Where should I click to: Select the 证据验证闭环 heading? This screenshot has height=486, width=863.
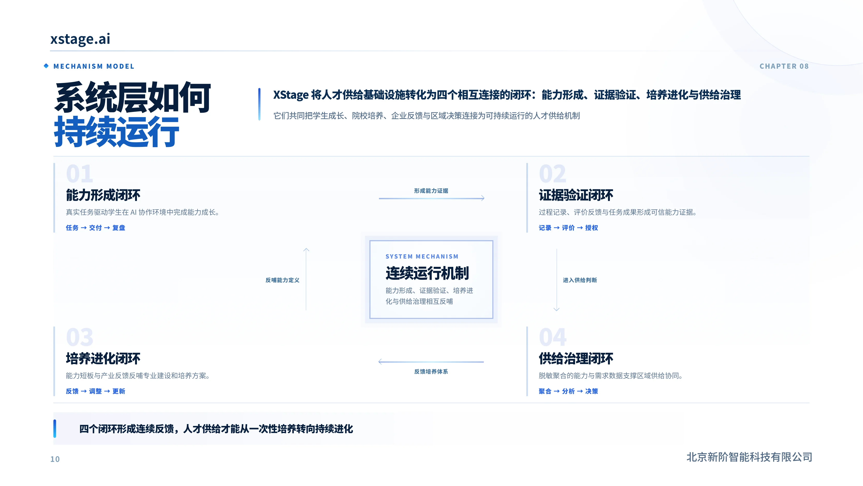click(576, 195)
